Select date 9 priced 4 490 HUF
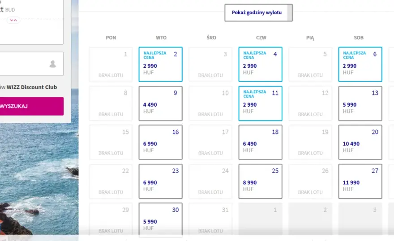This screenshot has height=241, width=394. tap(161, 104)
